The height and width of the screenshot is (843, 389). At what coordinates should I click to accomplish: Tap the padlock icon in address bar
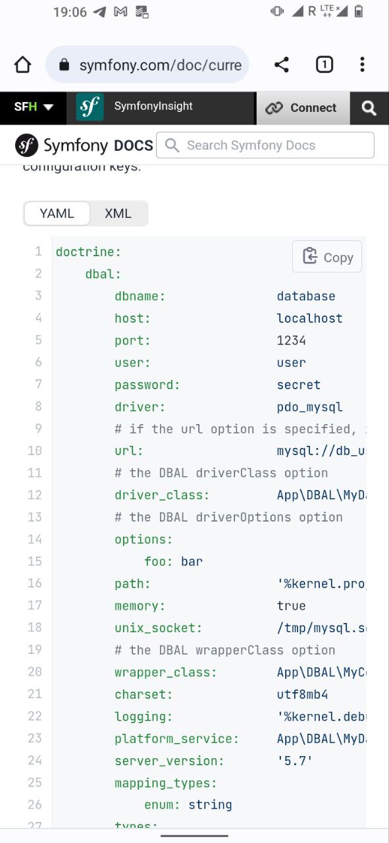coord(64,65)
